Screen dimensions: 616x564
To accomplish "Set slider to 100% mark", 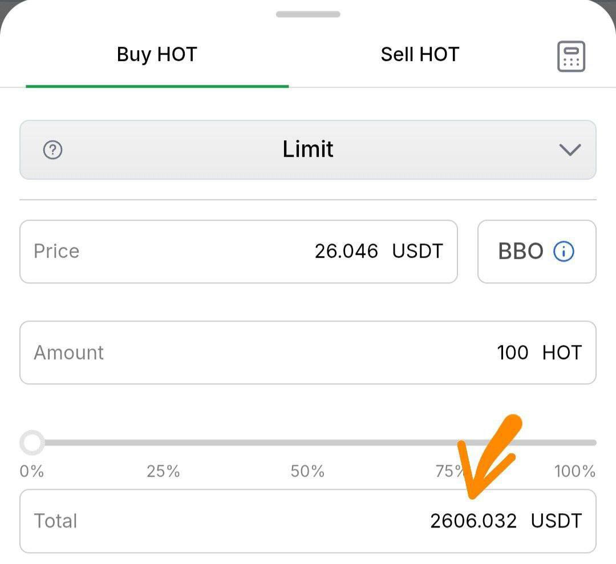I will (593, 443).
